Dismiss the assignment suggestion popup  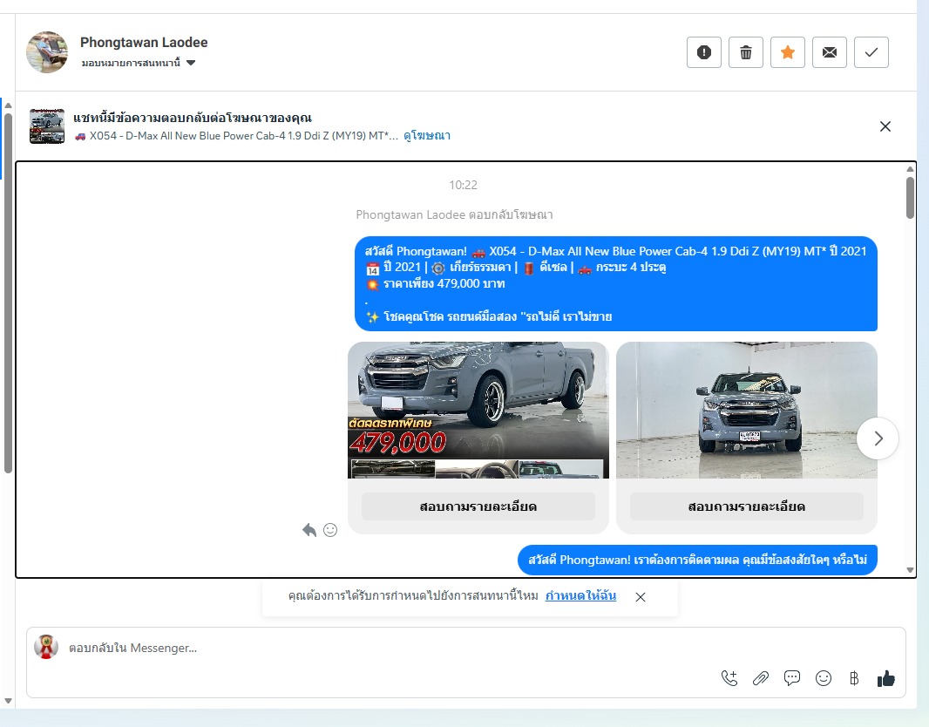[x=641, y=597]
